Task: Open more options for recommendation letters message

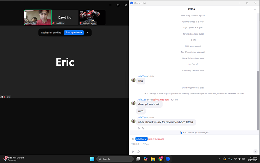Action: (x=147, y=128)
